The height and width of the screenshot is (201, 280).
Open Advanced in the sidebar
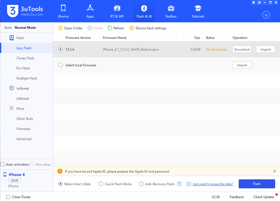pyautogui.click(x=24, y=139)
